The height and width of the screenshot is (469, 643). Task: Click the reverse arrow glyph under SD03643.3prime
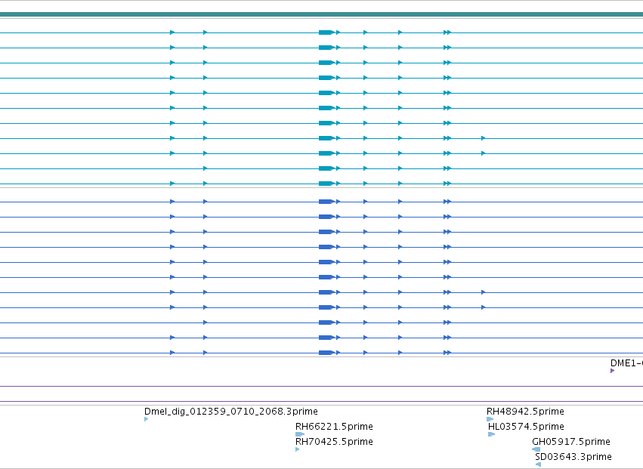pyautogui.click(x=538, y=464)
